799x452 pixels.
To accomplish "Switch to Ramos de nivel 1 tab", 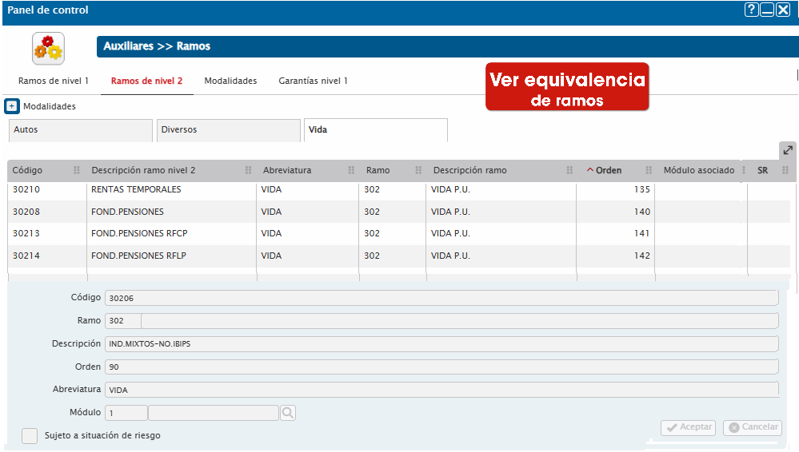I will coord(54,81).
